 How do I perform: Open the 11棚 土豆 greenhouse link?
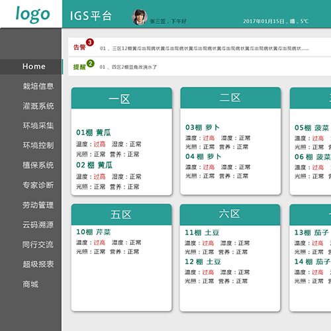click(x=202, y=232)
